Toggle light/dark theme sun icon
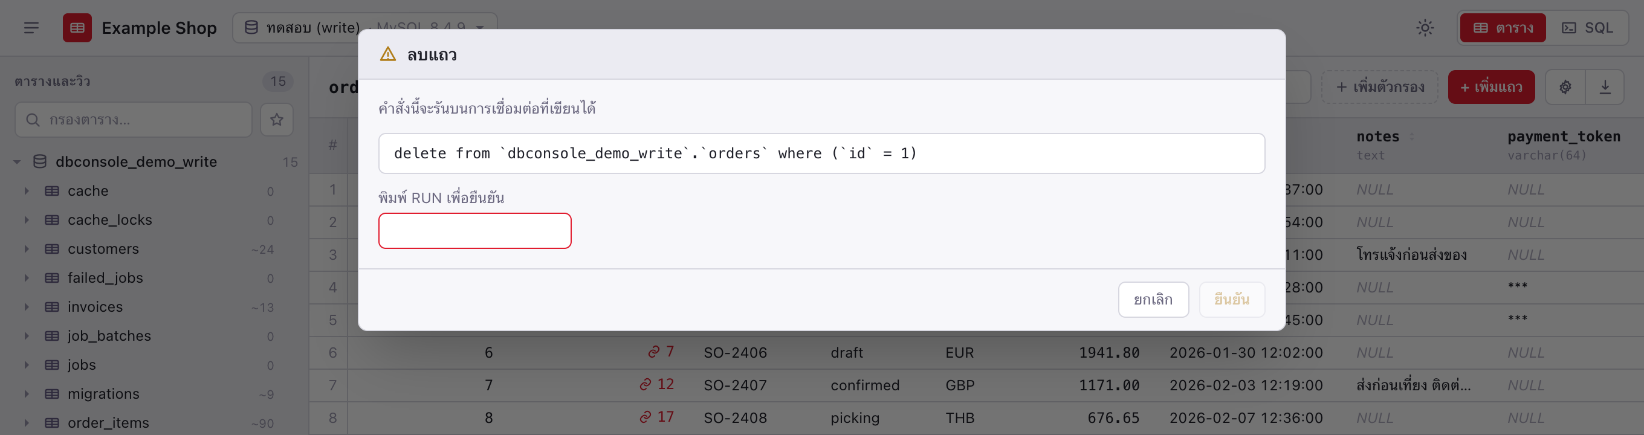This screenshot has width=1644, height=435. click(x=1425, y=27)
